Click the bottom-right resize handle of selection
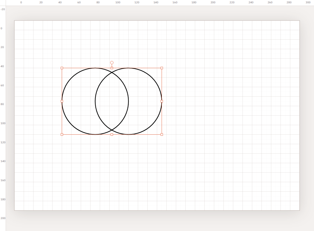This screenshot has height=231, width=314. (162, 135)
